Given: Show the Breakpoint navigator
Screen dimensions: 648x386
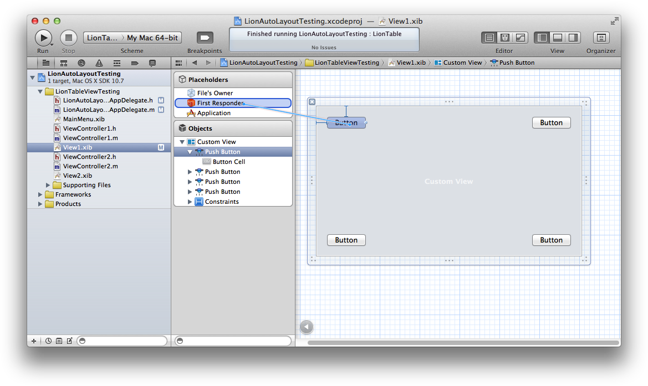Looking at the screenshot, I should (135, 63).
